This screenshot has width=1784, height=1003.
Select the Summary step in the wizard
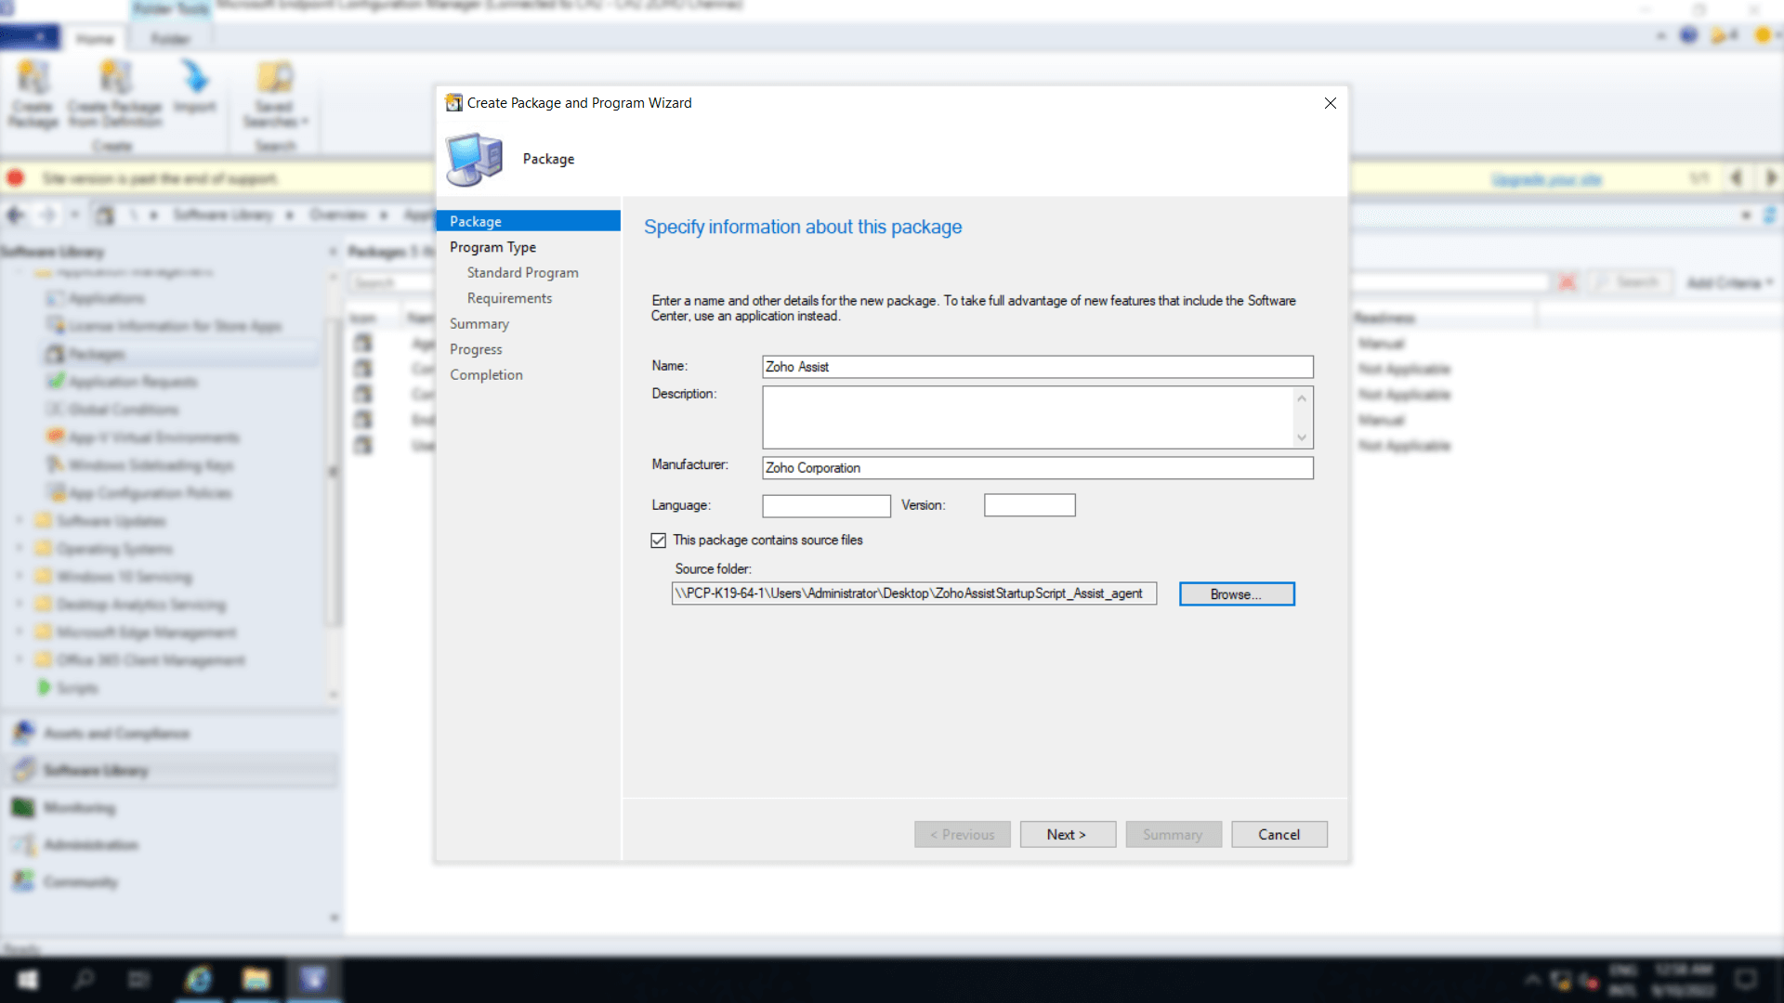click(x=479, y=323)
